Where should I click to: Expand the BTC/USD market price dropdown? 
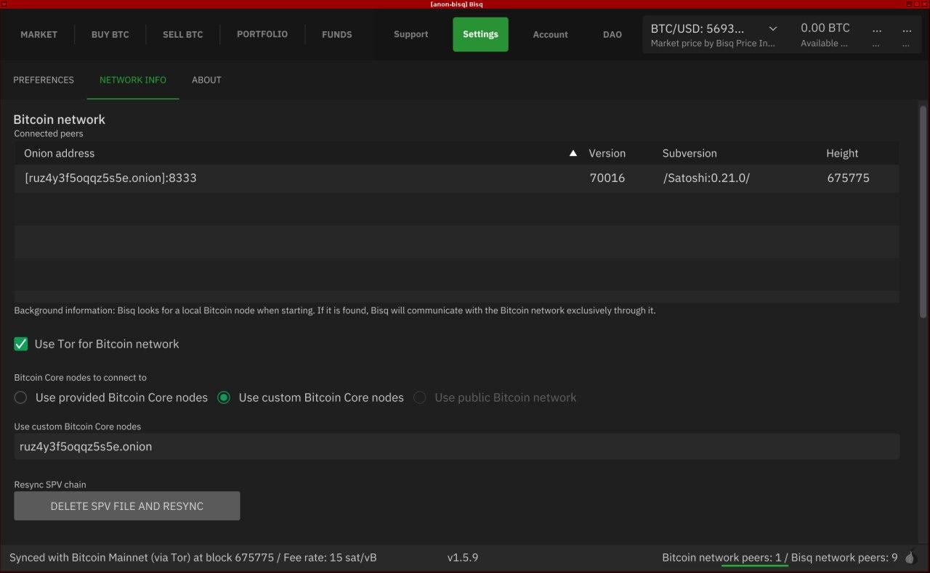coord(772,29)
